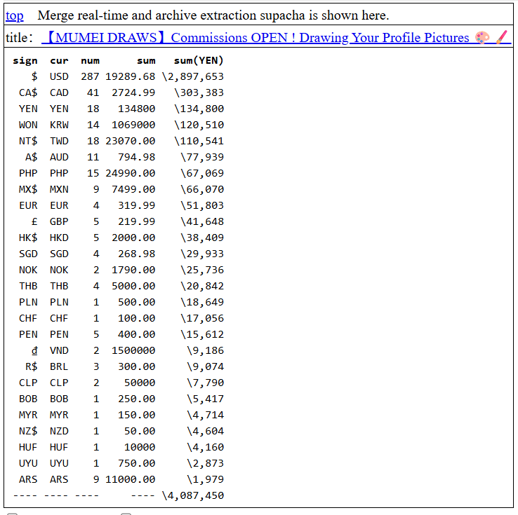The width and height of the screenshot is (518, 515).
Task: Select SGD sum 268.98
Action: 136,254
